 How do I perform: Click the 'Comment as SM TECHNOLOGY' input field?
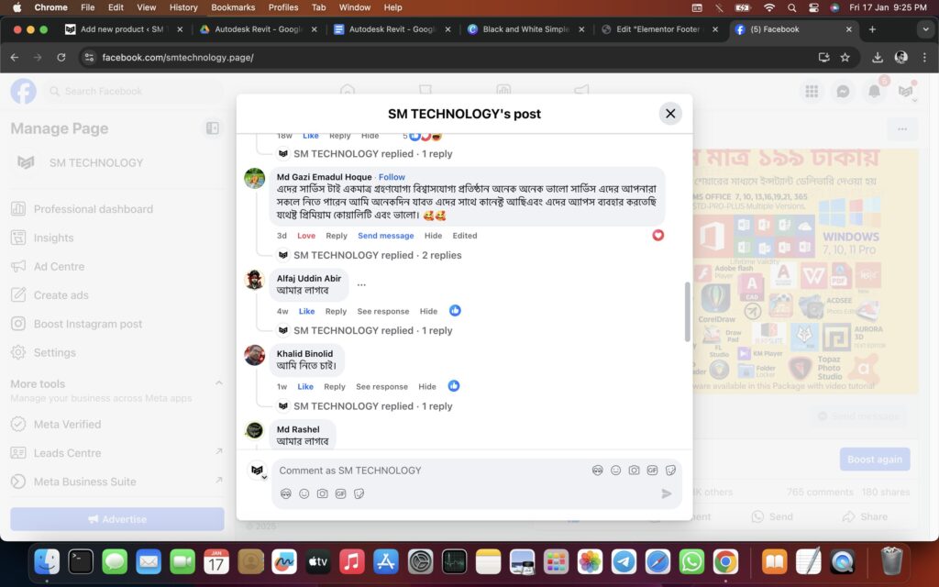coord(431,471)
